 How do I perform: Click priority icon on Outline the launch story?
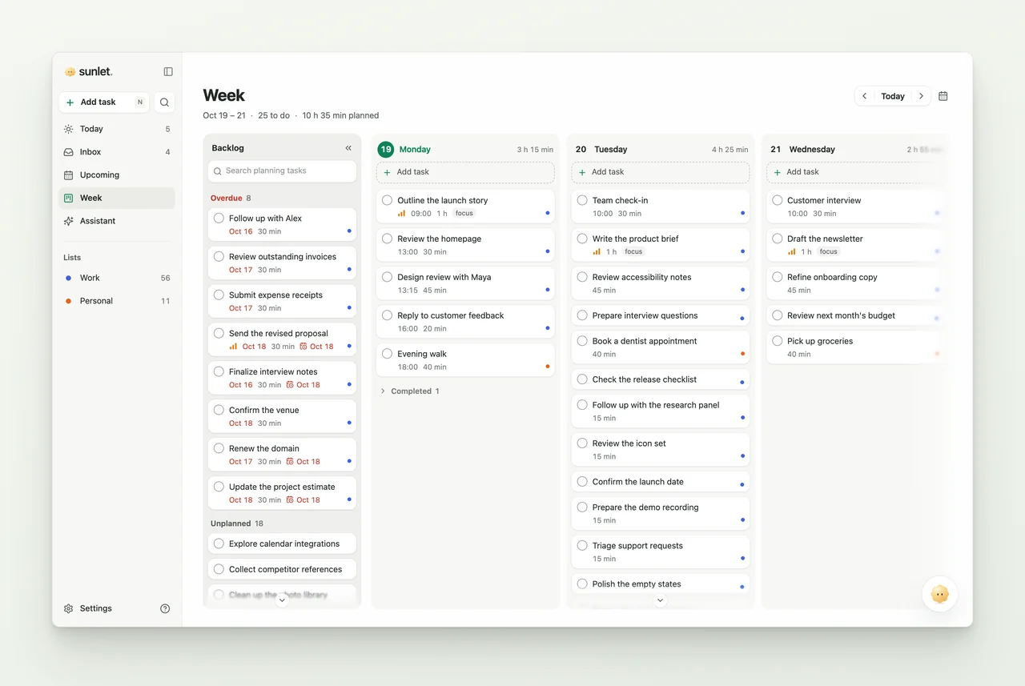402,214
